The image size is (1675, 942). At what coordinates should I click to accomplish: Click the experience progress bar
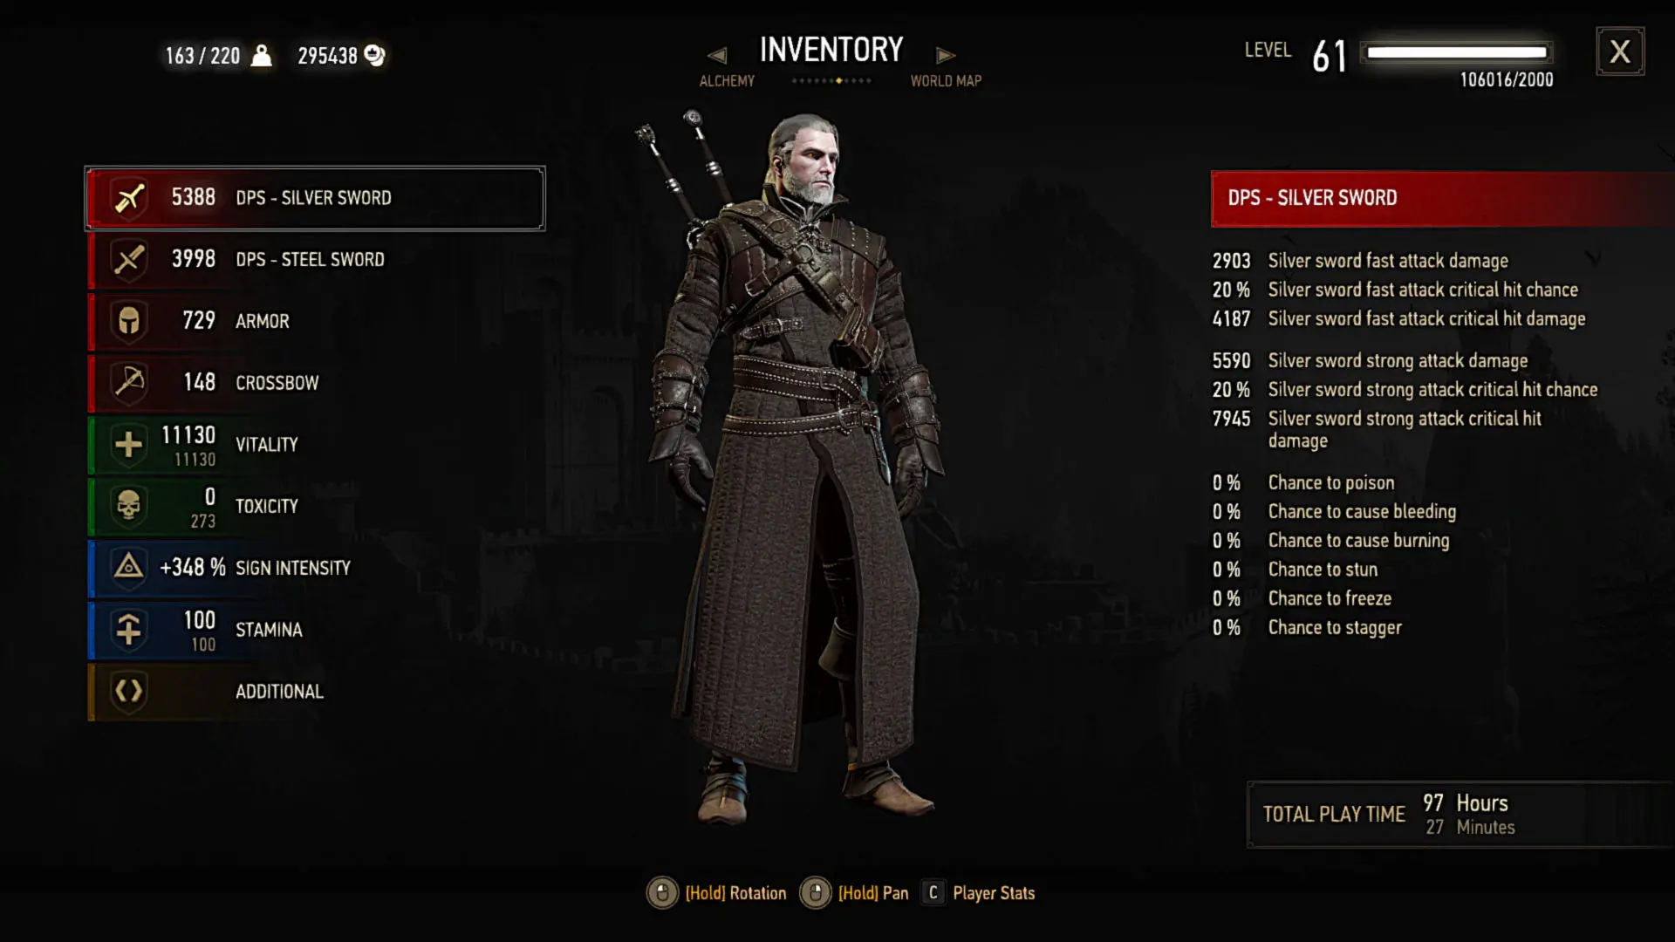pyautogui.click(x=1456, y=53)
